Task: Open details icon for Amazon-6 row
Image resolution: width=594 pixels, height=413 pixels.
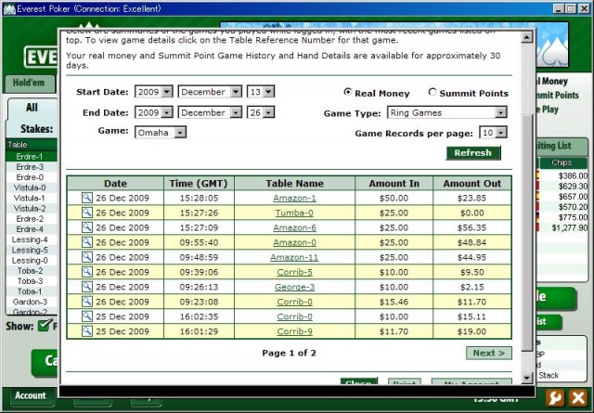Action: 87,227
